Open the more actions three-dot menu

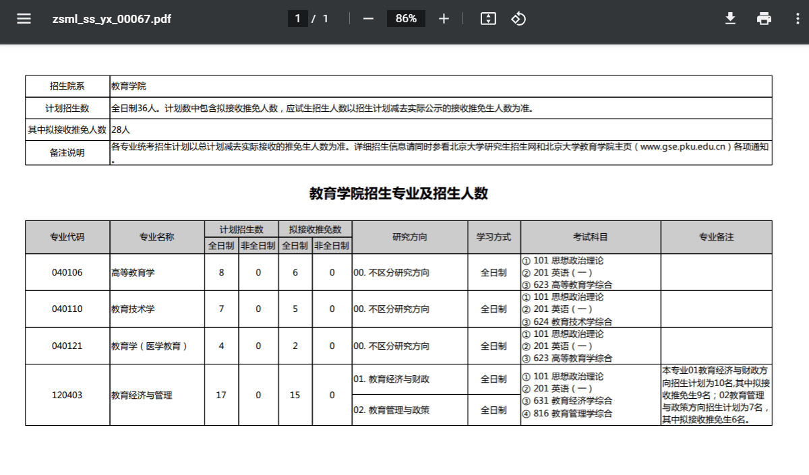(798, 19)
